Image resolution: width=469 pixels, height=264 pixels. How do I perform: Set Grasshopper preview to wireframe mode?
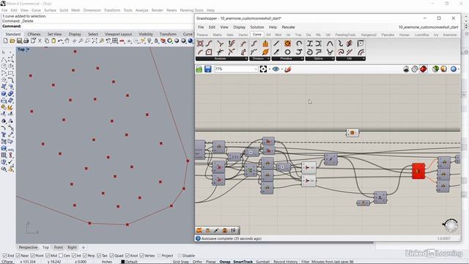(x=414, y=69)
